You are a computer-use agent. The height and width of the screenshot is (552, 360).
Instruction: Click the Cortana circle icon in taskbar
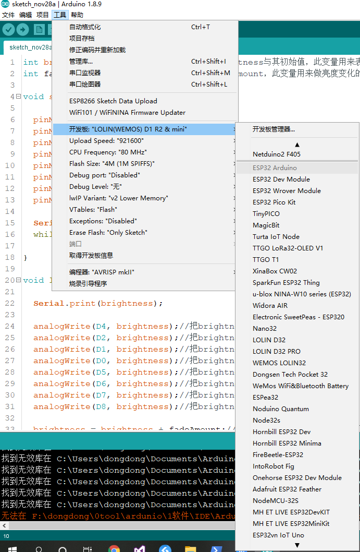click(63, 548)
